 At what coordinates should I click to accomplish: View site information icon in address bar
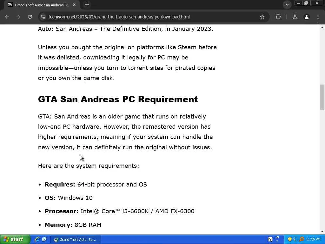tap(43, 17)
